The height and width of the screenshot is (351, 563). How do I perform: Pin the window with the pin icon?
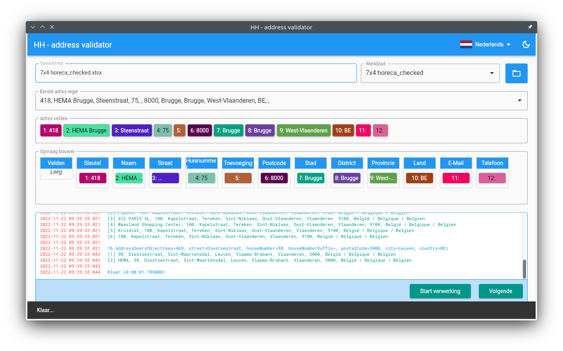tap(530, 27)
